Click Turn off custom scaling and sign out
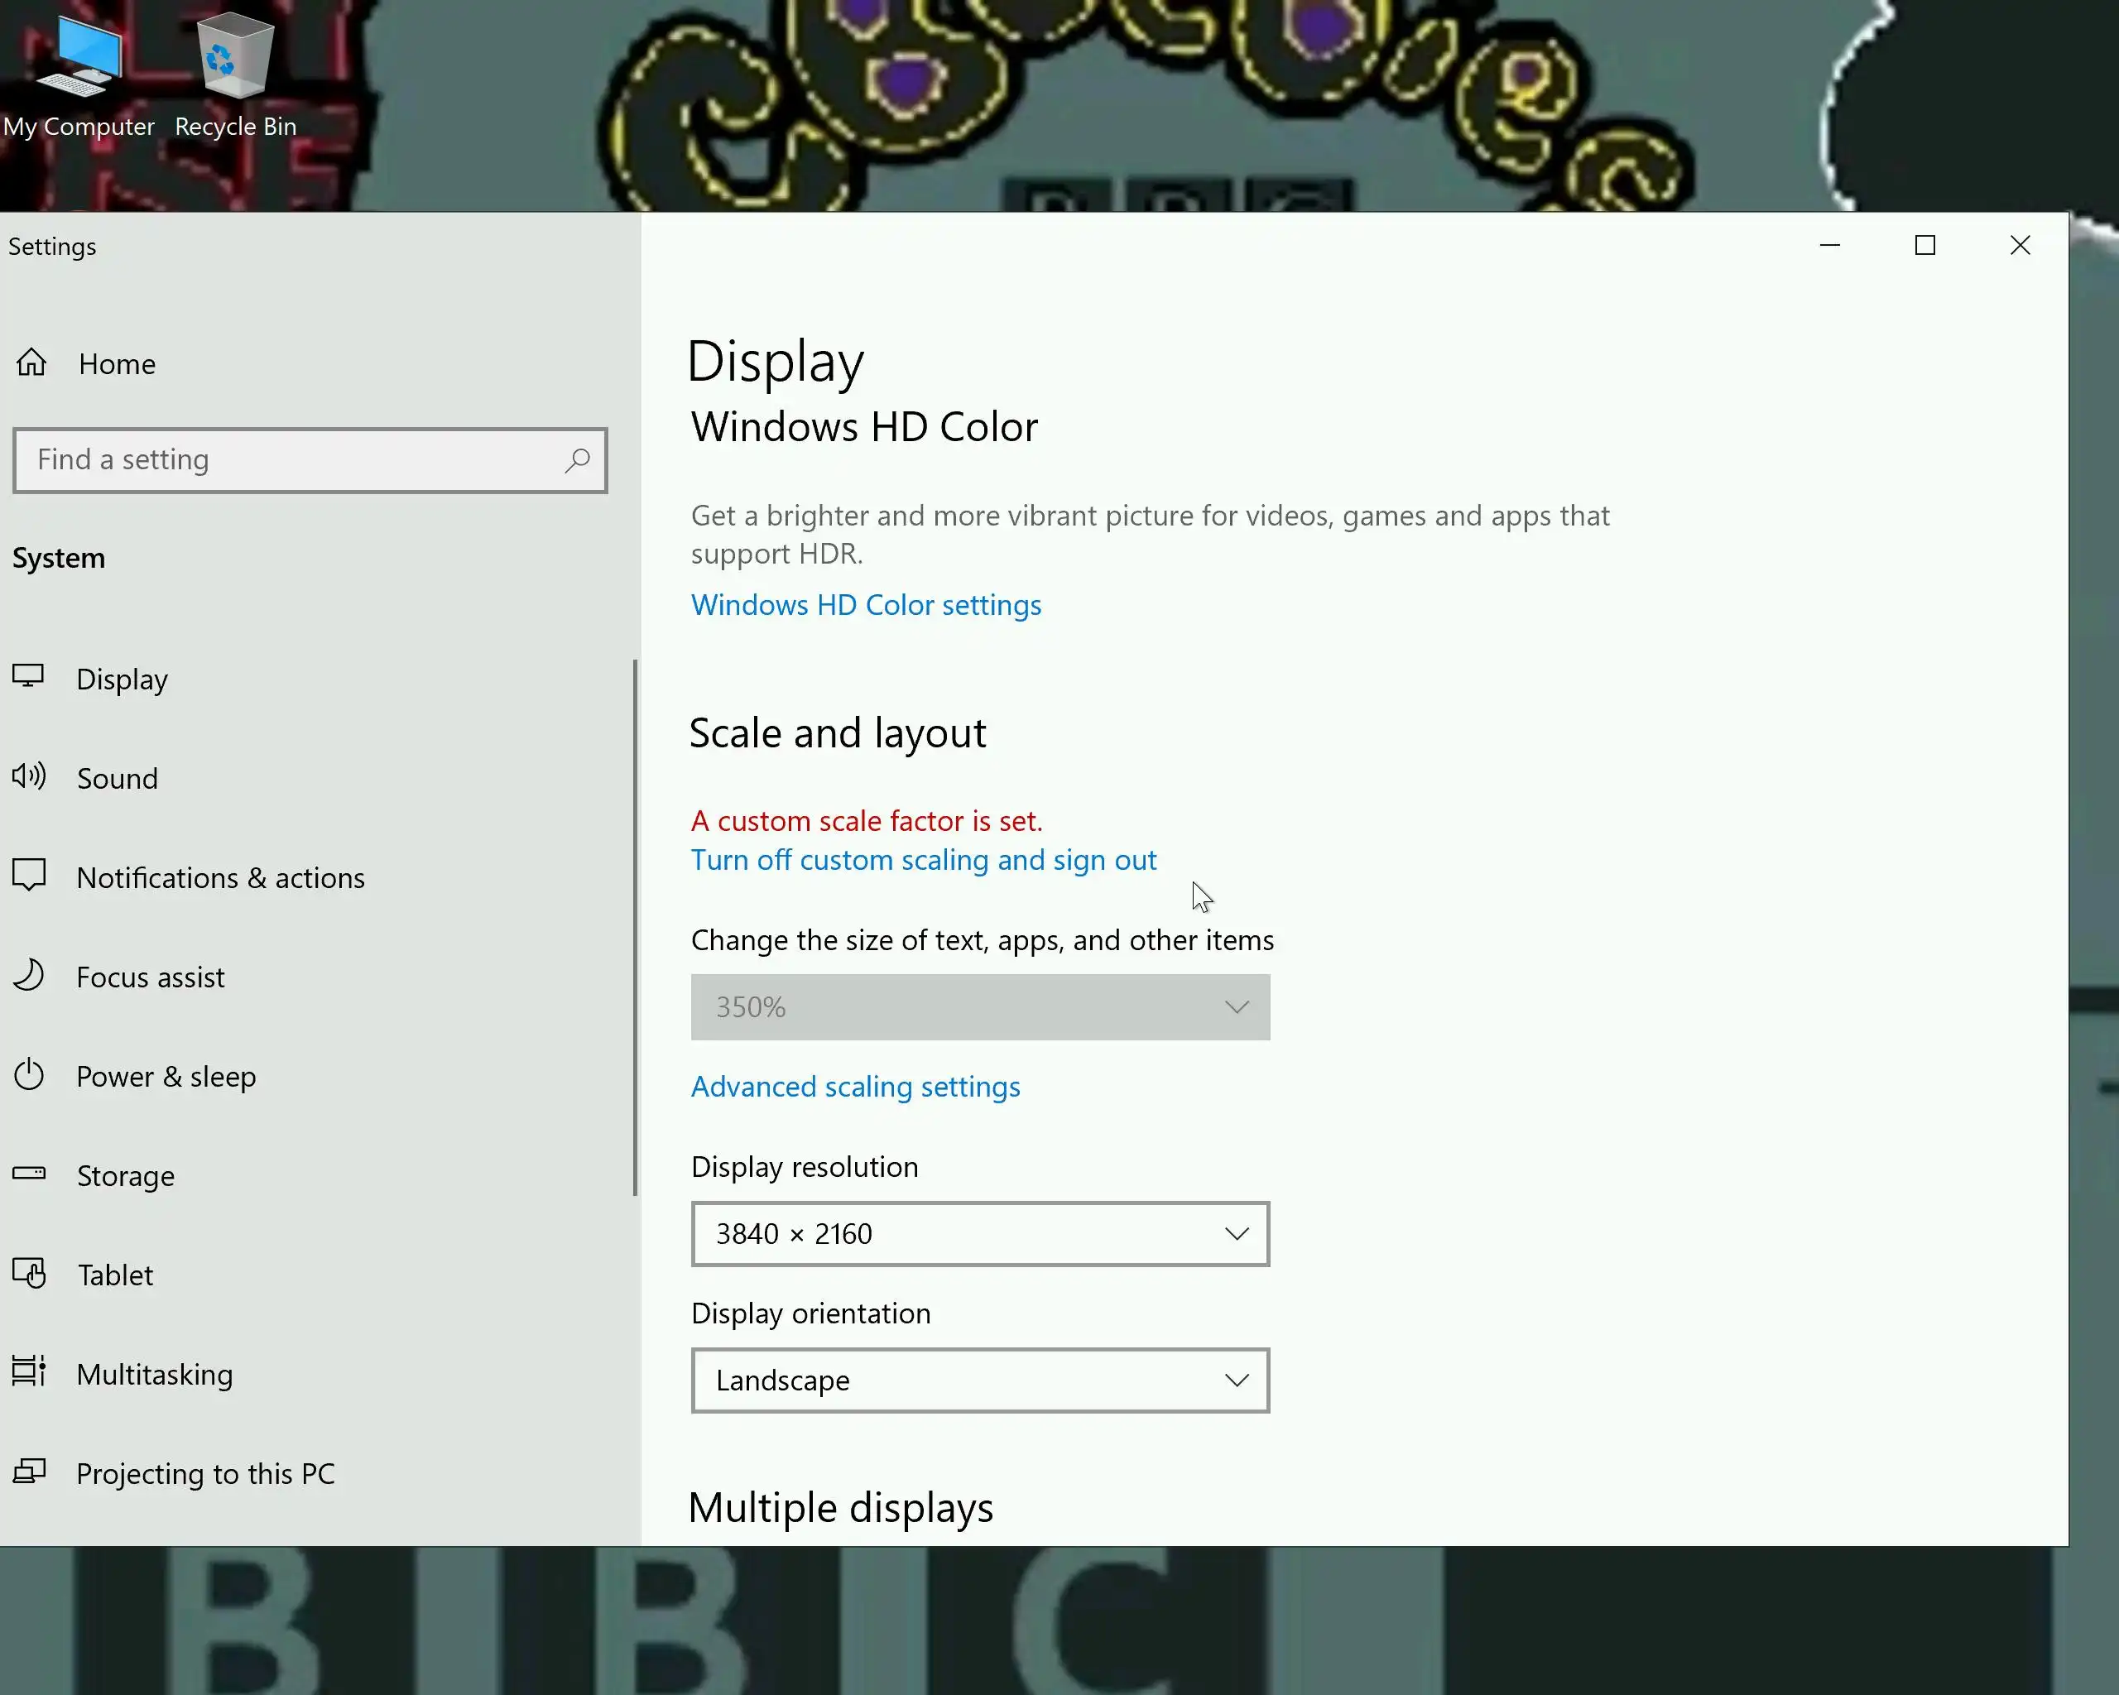Viewport: 2119px width, 1695px height. (x=923, y=860)
